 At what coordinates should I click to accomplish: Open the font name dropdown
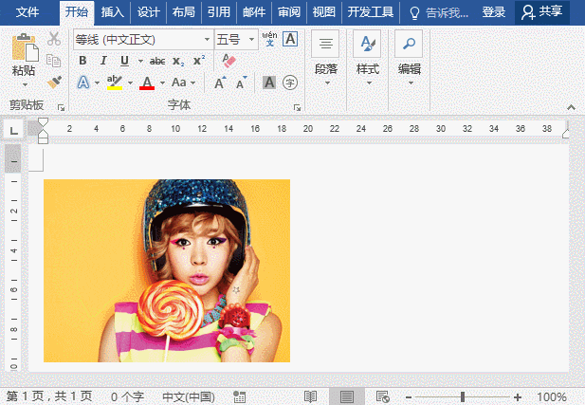pyautogui.click(x=207, y=40)
